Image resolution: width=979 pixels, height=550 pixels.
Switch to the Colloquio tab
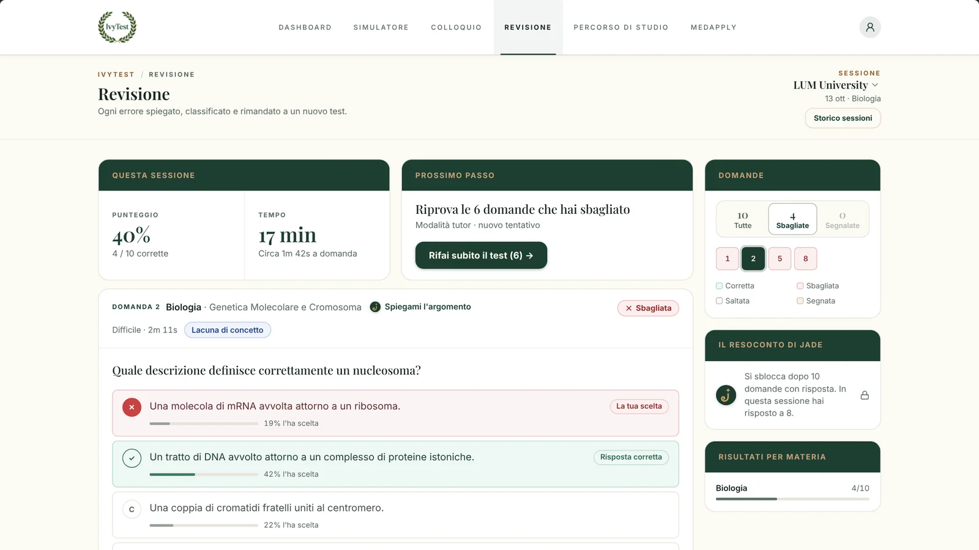(x=456, y=28)
